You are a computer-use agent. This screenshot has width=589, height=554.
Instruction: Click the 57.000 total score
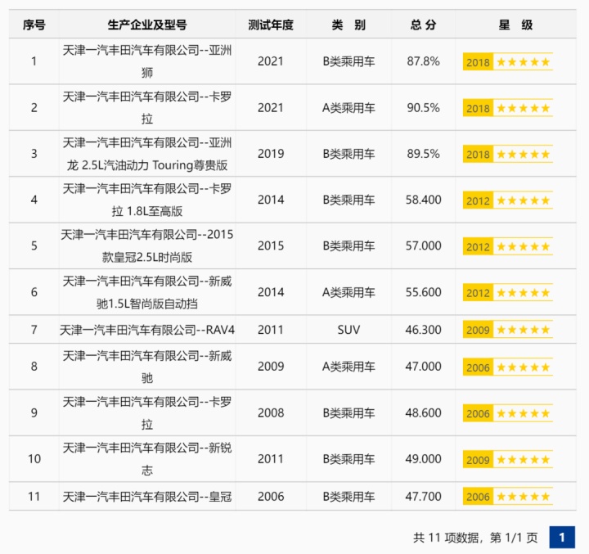(423, 245)
